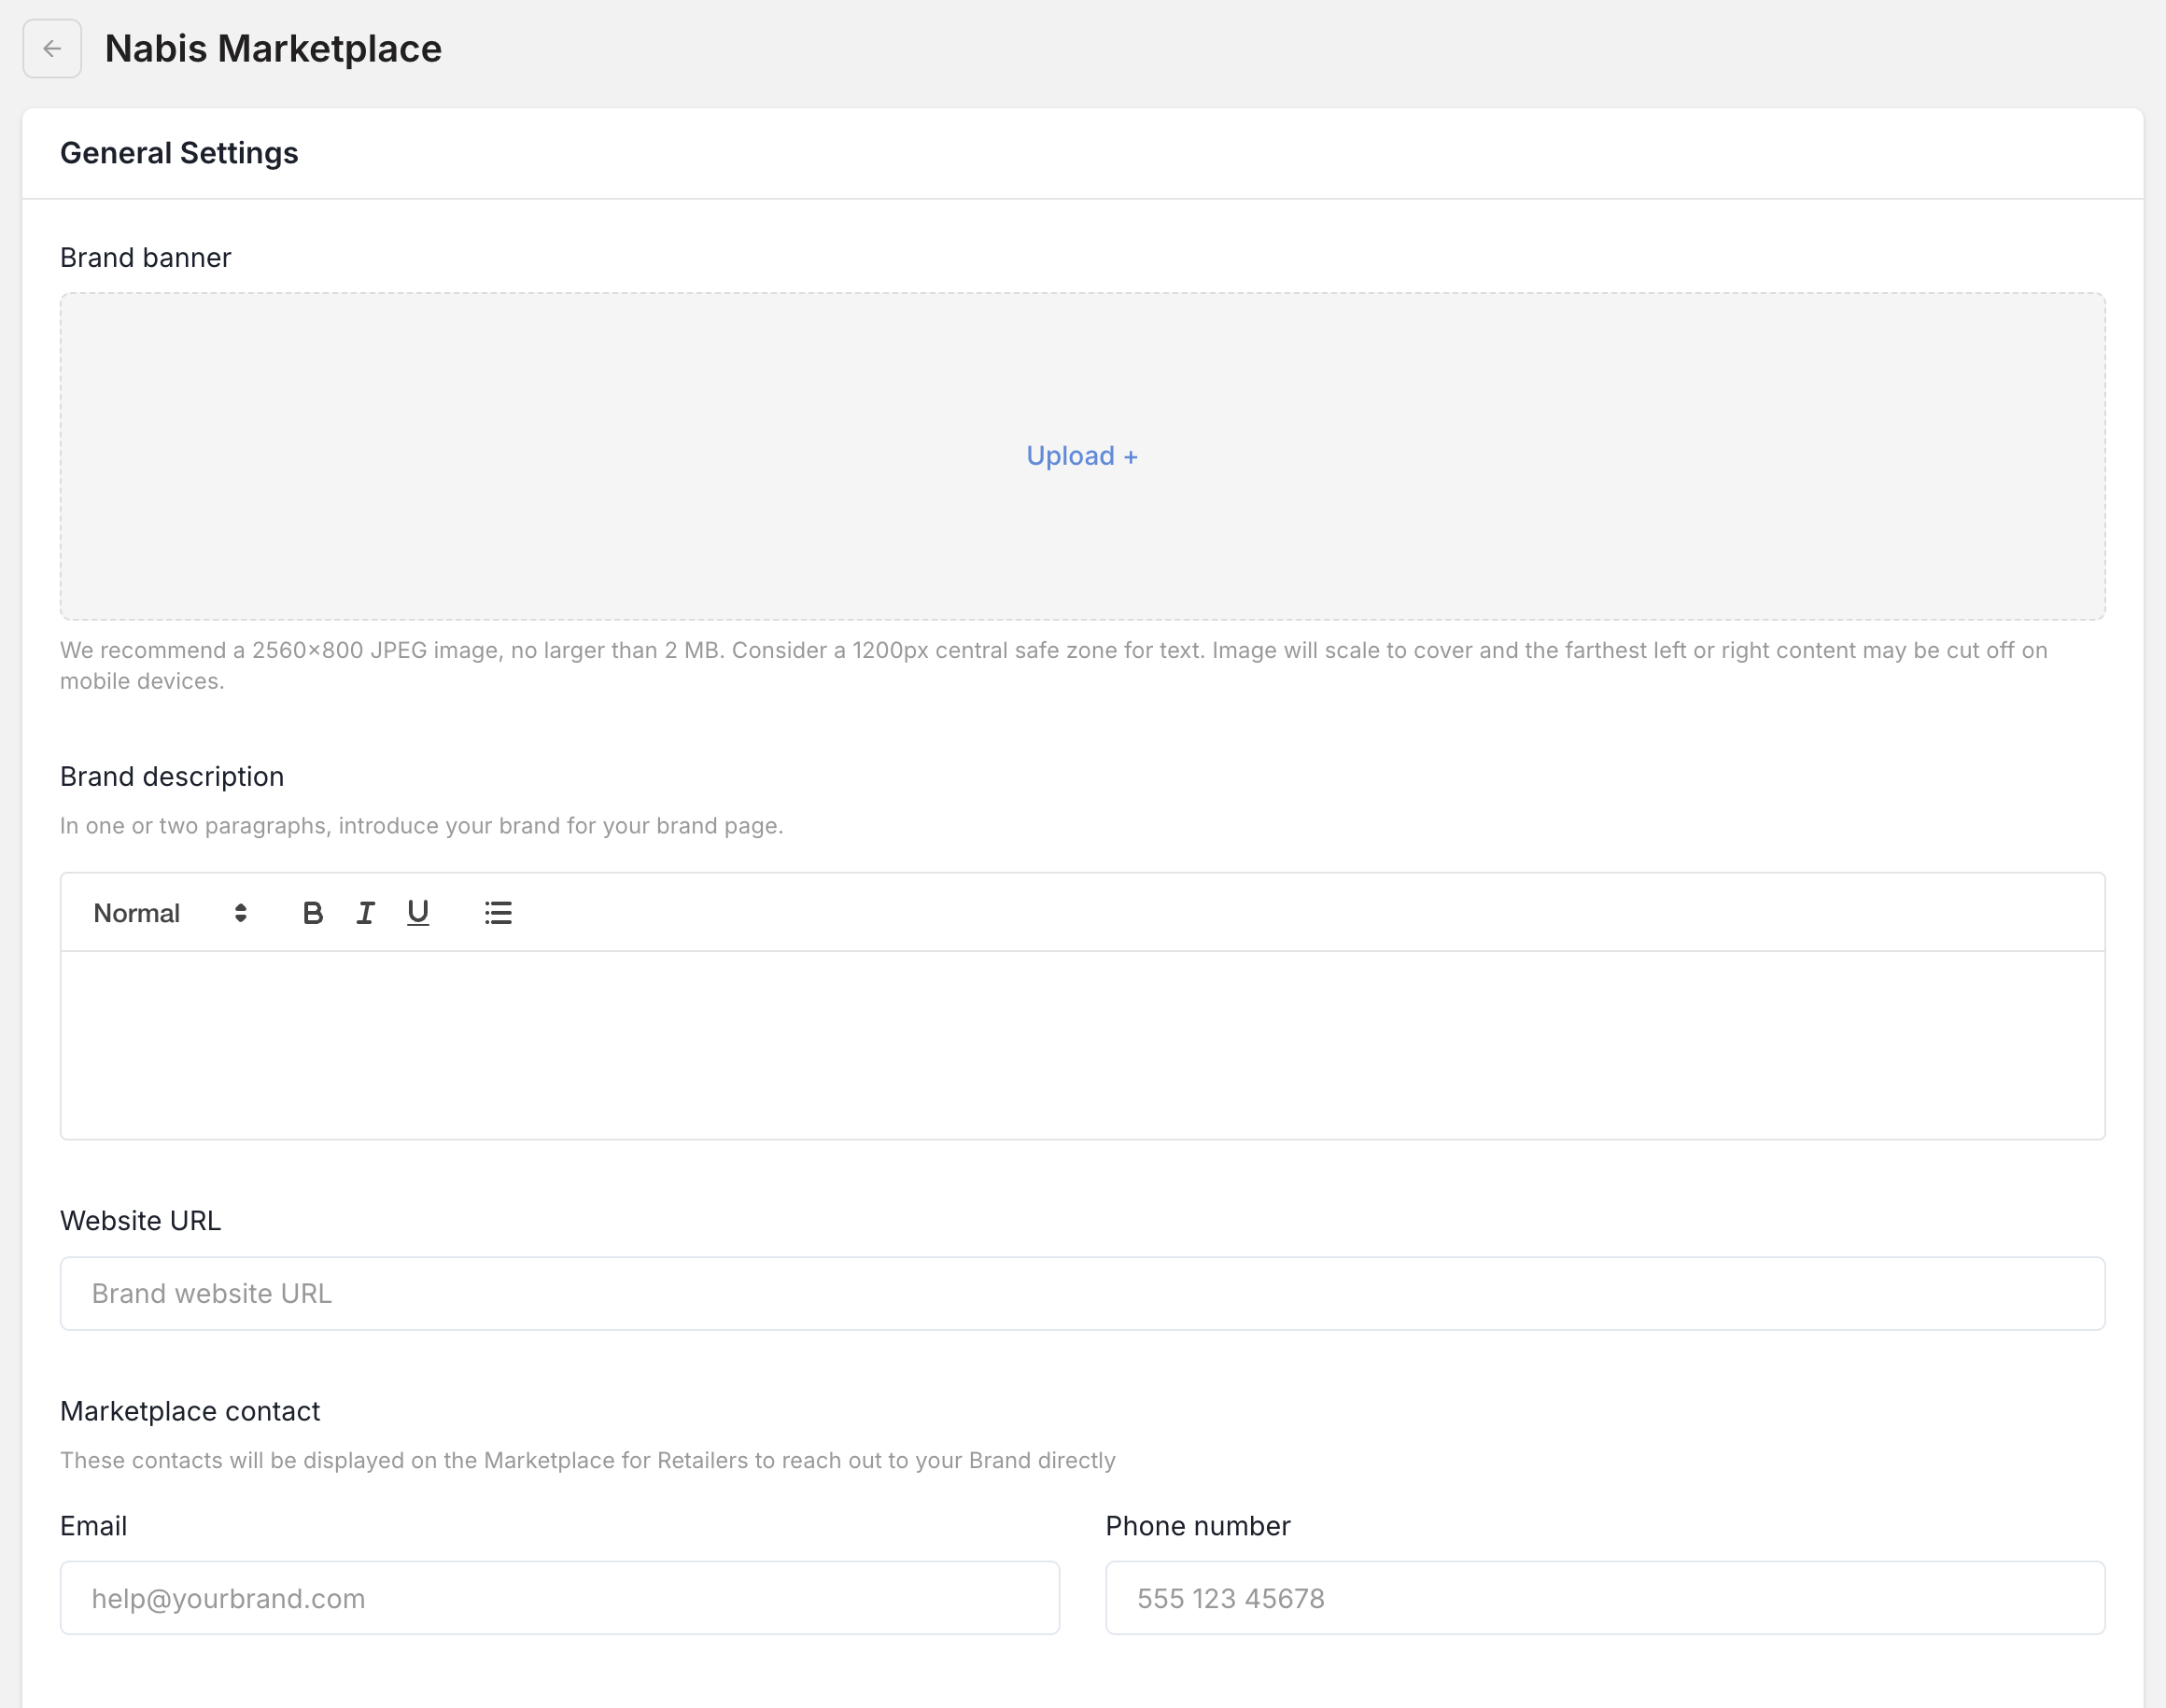Open the Normal text style dropdown

(170, 913)
